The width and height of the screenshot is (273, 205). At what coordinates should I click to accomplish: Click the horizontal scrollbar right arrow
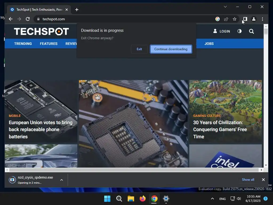pos(261,170)
